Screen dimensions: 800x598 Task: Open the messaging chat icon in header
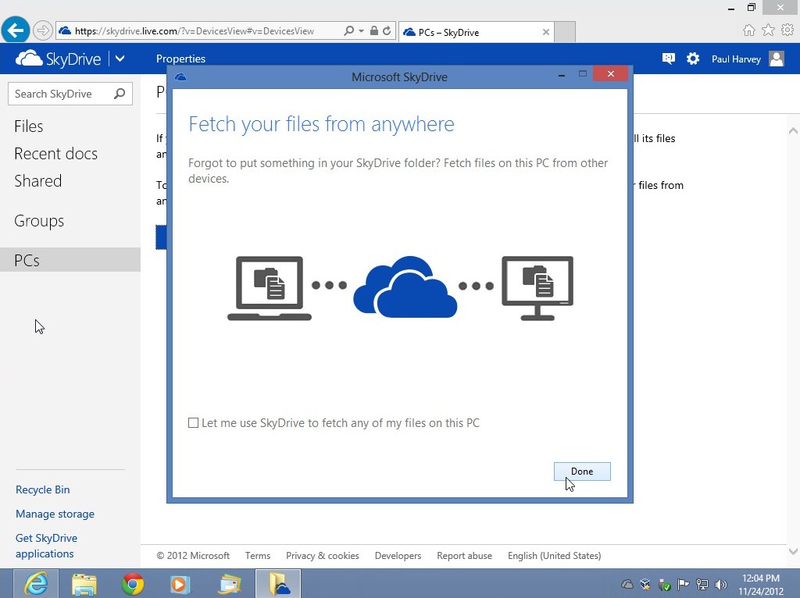669,59
